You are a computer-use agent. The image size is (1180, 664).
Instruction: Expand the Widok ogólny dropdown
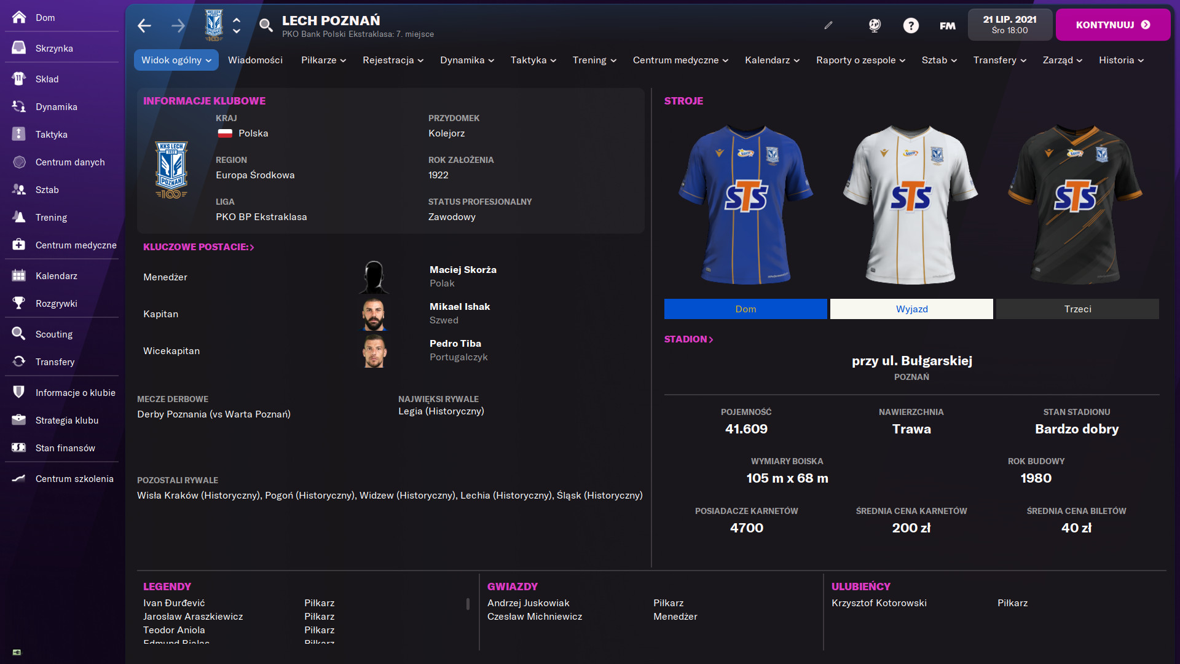pyautogui.click(x=176, y=60)
